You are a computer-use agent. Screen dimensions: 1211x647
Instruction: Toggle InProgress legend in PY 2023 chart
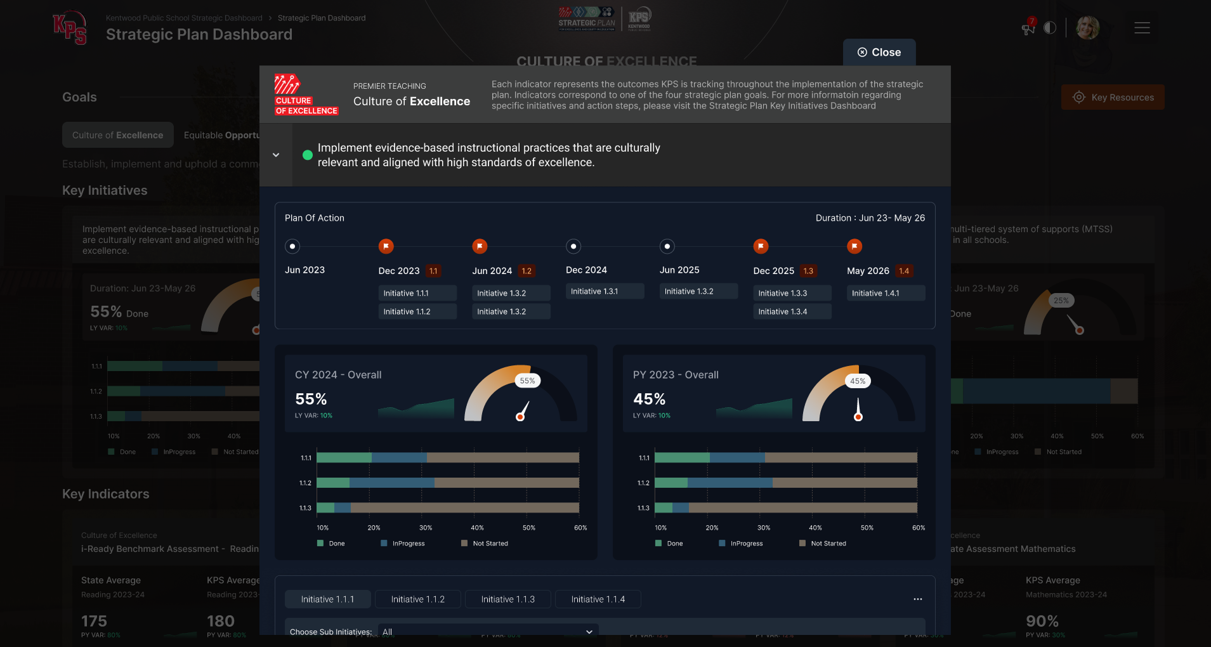(x=741, y=543)
